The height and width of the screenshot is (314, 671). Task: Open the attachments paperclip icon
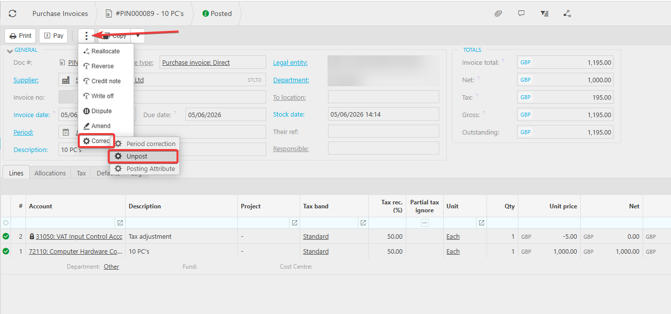pyautogui.click(x=498, y=13)
